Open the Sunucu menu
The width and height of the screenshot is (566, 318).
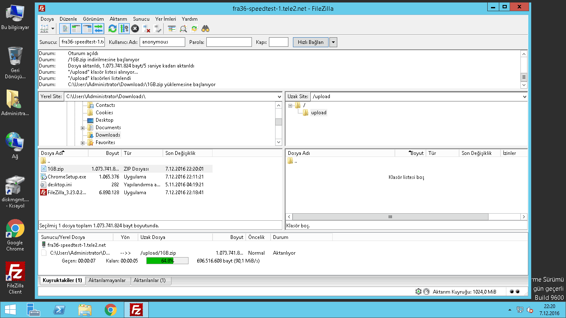click(x=141, y=19)
